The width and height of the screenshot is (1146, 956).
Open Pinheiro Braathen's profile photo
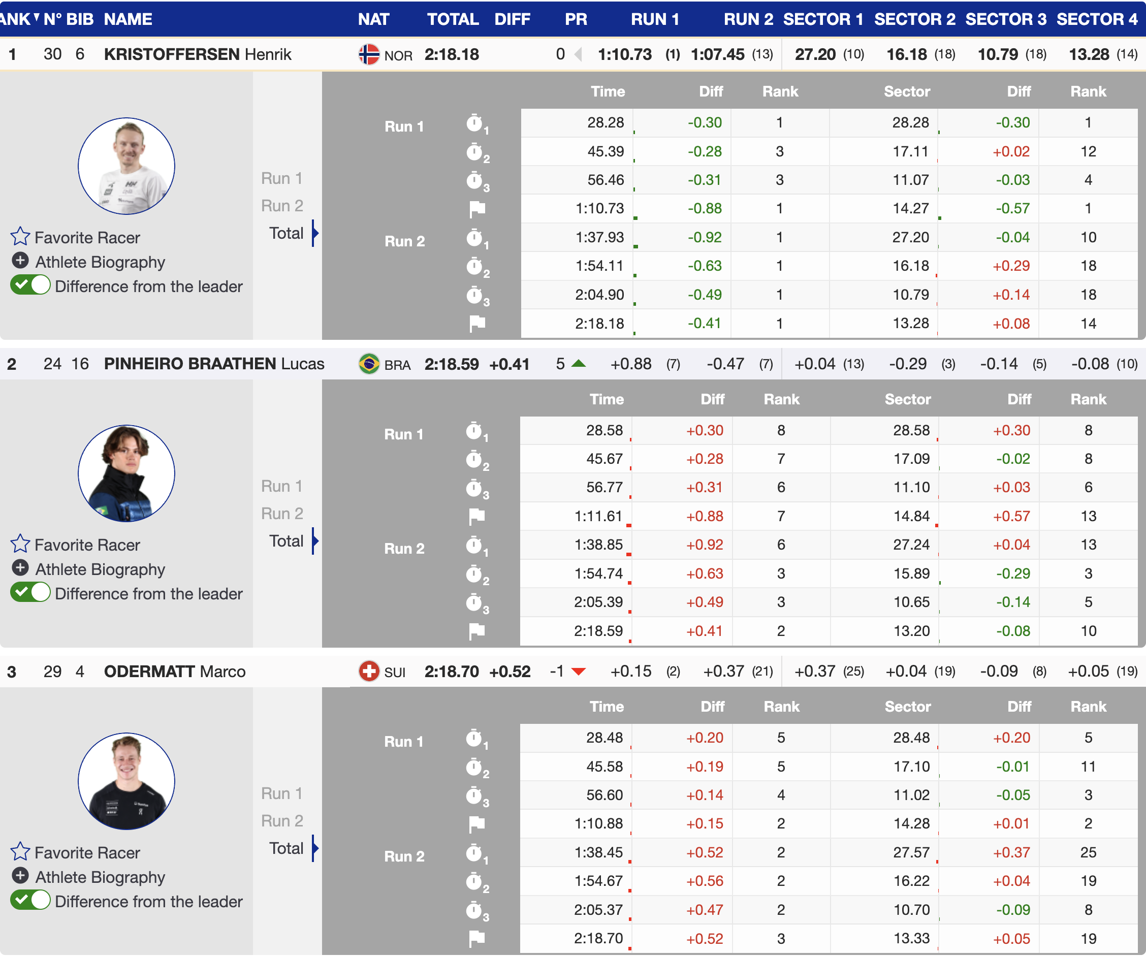pyautogui.click(x=126, y=473)
